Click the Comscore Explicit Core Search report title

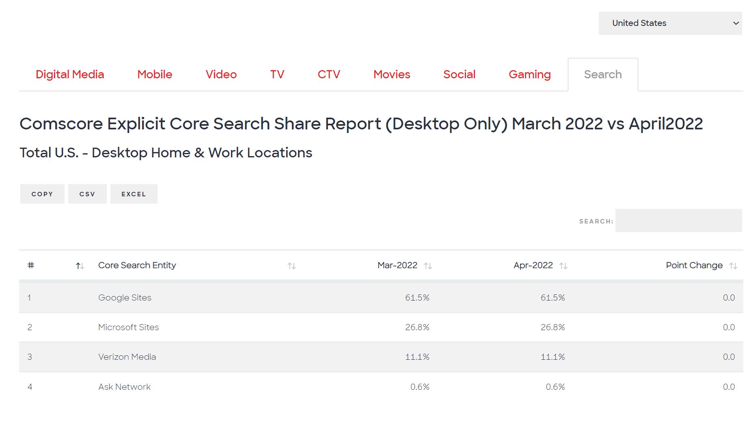(361, 124)
